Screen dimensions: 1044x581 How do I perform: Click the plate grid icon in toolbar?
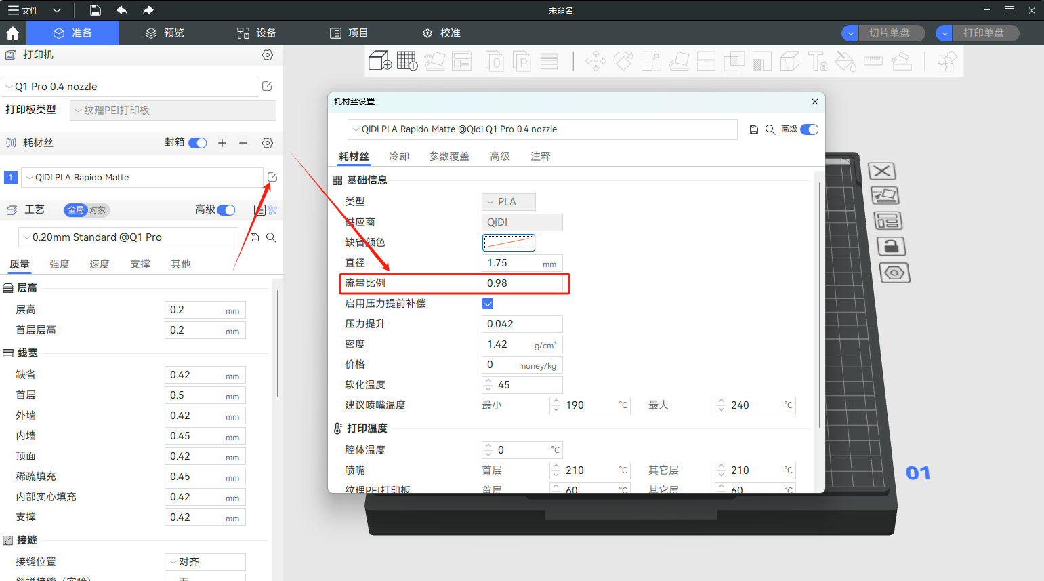[407, 61]
